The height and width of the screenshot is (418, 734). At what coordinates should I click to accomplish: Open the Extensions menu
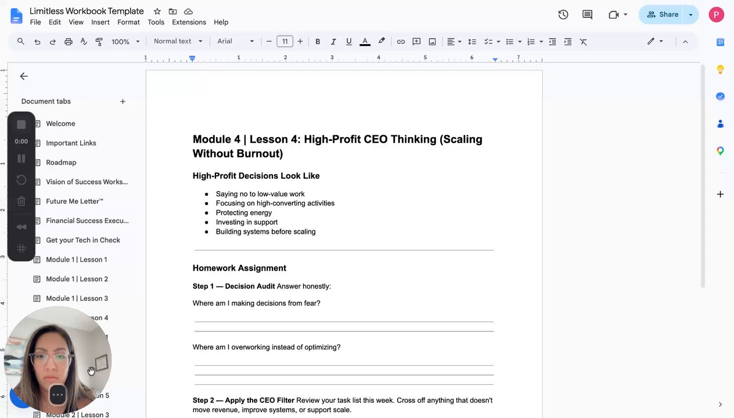pyautogui.click(x=189, y=22)
